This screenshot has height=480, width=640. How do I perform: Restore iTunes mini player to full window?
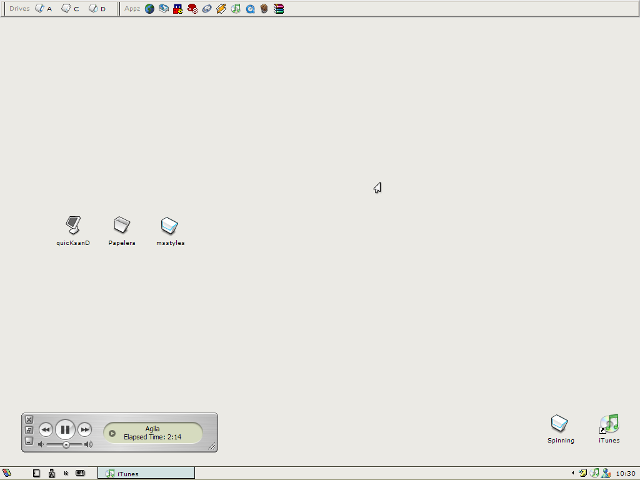tap(29, 430)
